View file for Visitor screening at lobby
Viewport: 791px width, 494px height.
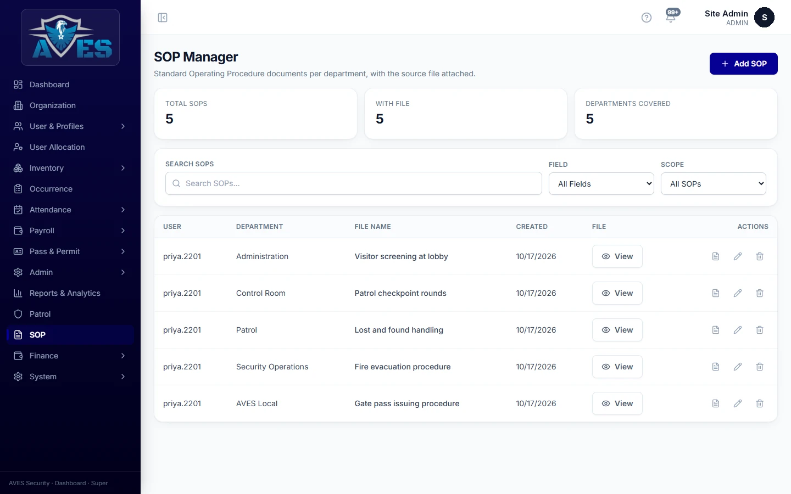617,256
